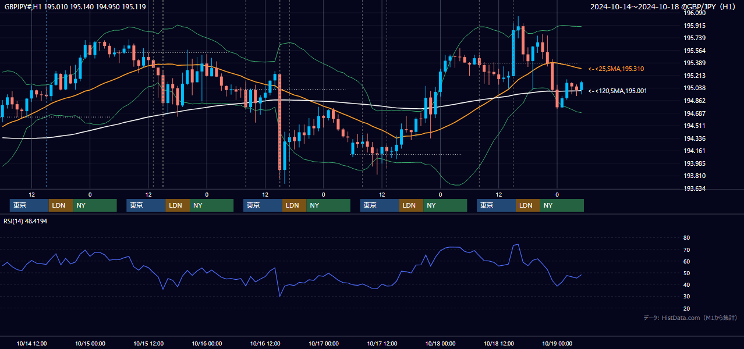
Task: Click RSI axis level 20
Action: tap(686, 308)
